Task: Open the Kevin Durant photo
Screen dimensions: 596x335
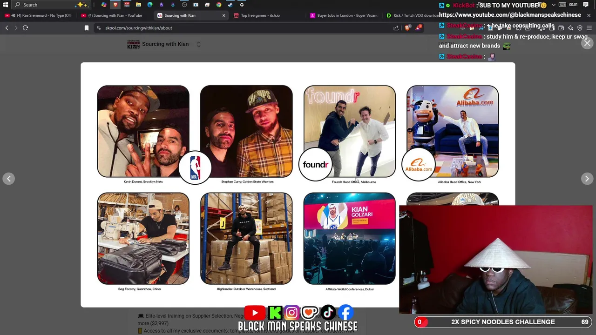Action: pos(143,131)
